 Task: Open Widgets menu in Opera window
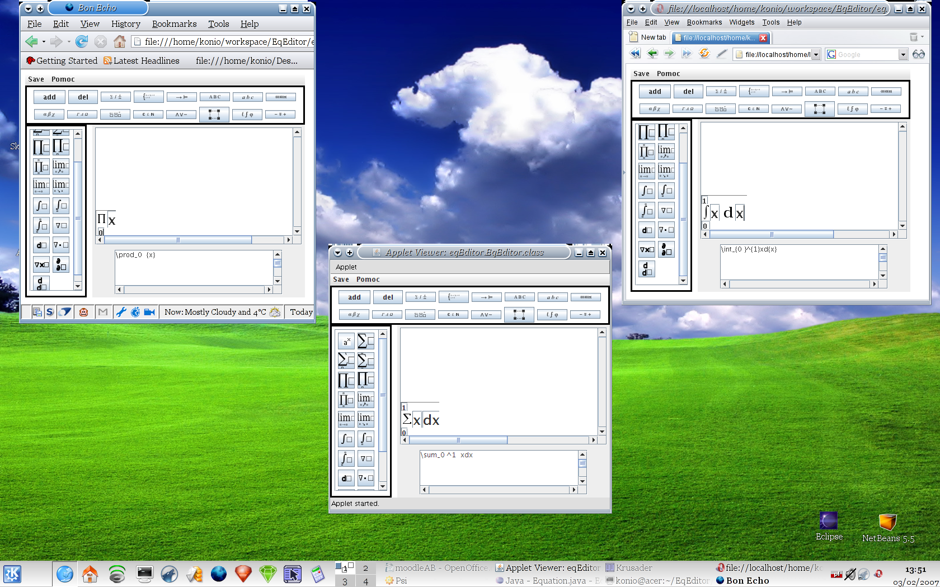coord(742,22)
